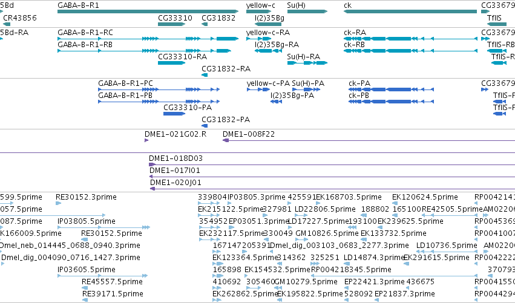
Task: Click EST EK123364.5prime
Action: 245,258
